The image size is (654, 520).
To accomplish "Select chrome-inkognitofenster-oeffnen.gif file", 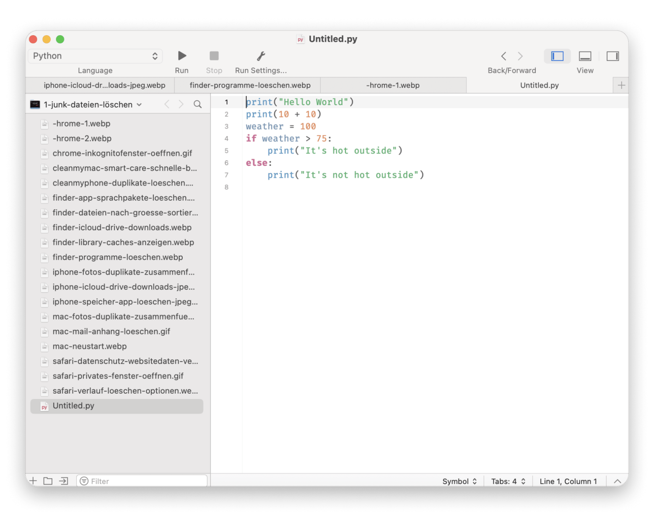I will [117, 153].
